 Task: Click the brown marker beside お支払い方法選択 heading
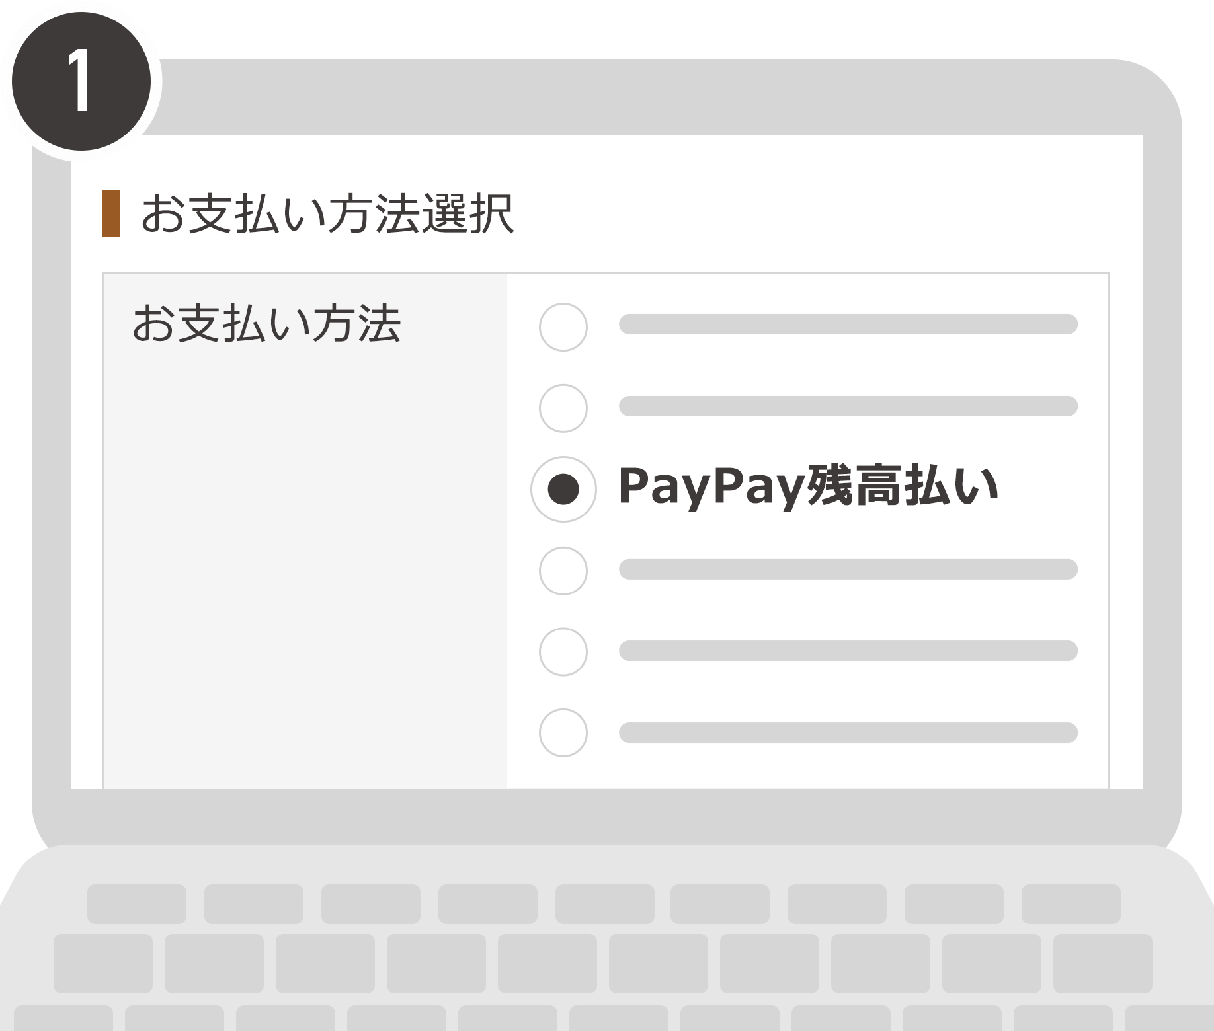point(111,213)
